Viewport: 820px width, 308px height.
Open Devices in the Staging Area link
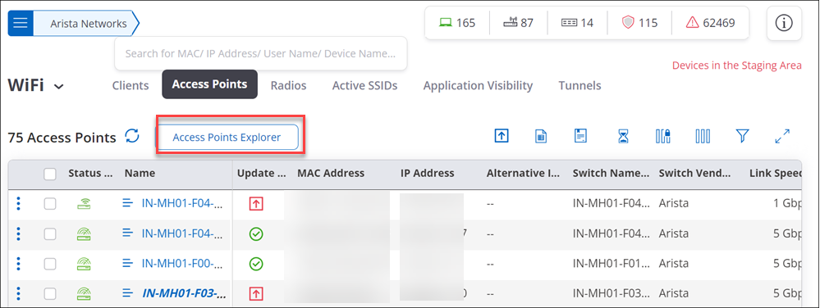pyautogui.click(x=736, y=66)
